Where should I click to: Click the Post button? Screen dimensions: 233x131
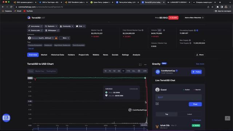(195, 104)
